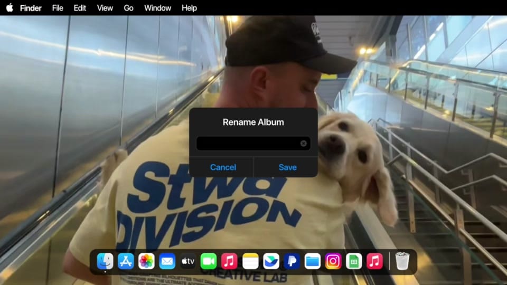
Task: Open the Help menu
Action: tap(189, 8)
